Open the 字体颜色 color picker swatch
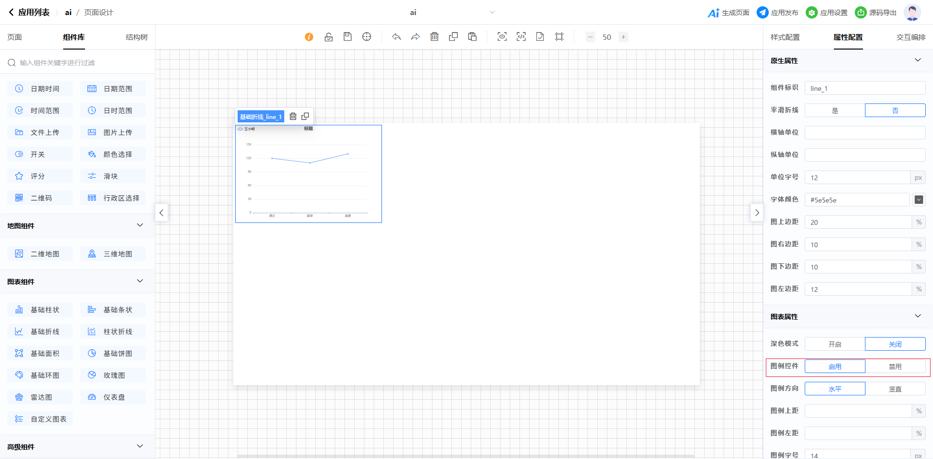The image size is (933, 459). [x=918, y=200]
